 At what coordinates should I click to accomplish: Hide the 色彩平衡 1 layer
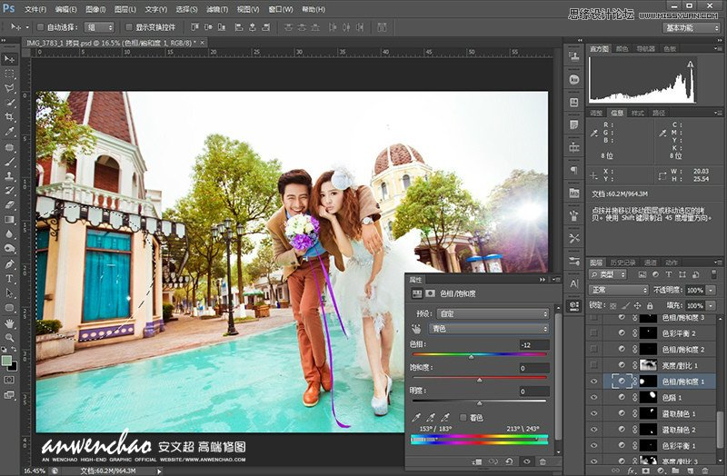click(593, 445)
